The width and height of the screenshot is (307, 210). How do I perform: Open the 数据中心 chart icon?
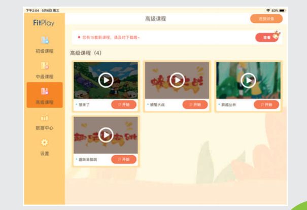(45, 117)
